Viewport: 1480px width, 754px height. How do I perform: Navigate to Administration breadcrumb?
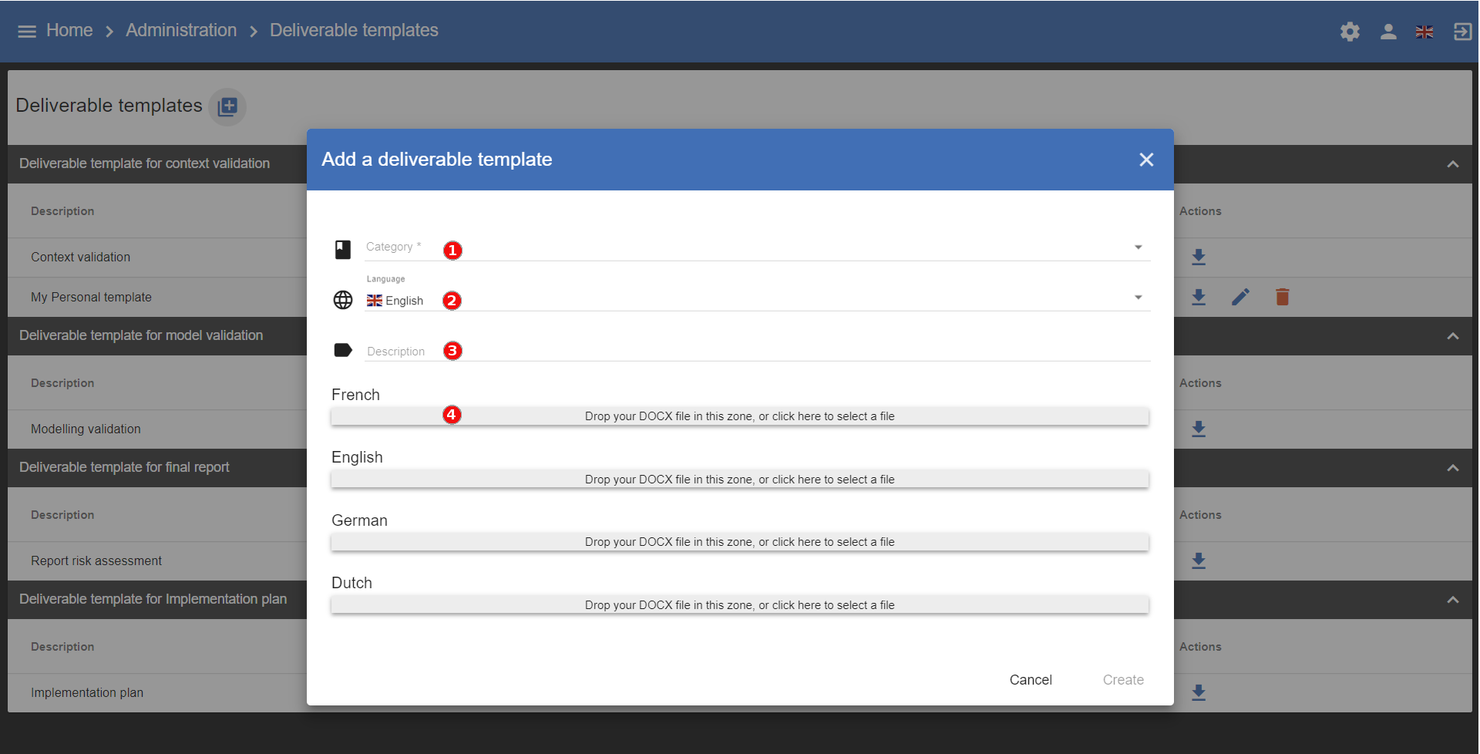(x=181, y=30)
